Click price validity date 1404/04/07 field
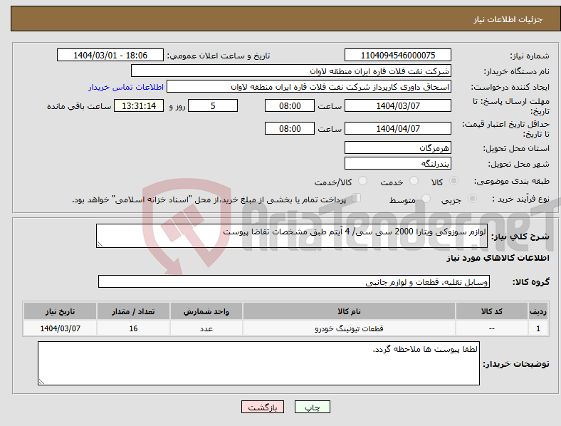Image resolution: width=561 pixels, height=426 pixels. (397, 128)
